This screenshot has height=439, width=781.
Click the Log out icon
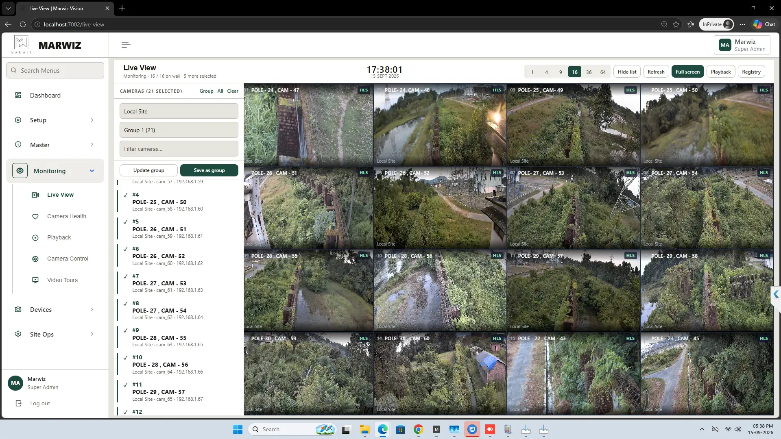(18, 403)
